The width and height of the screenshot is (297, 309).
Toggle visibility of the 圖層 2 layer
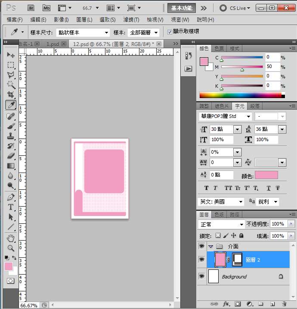click(x=201, y=260)
